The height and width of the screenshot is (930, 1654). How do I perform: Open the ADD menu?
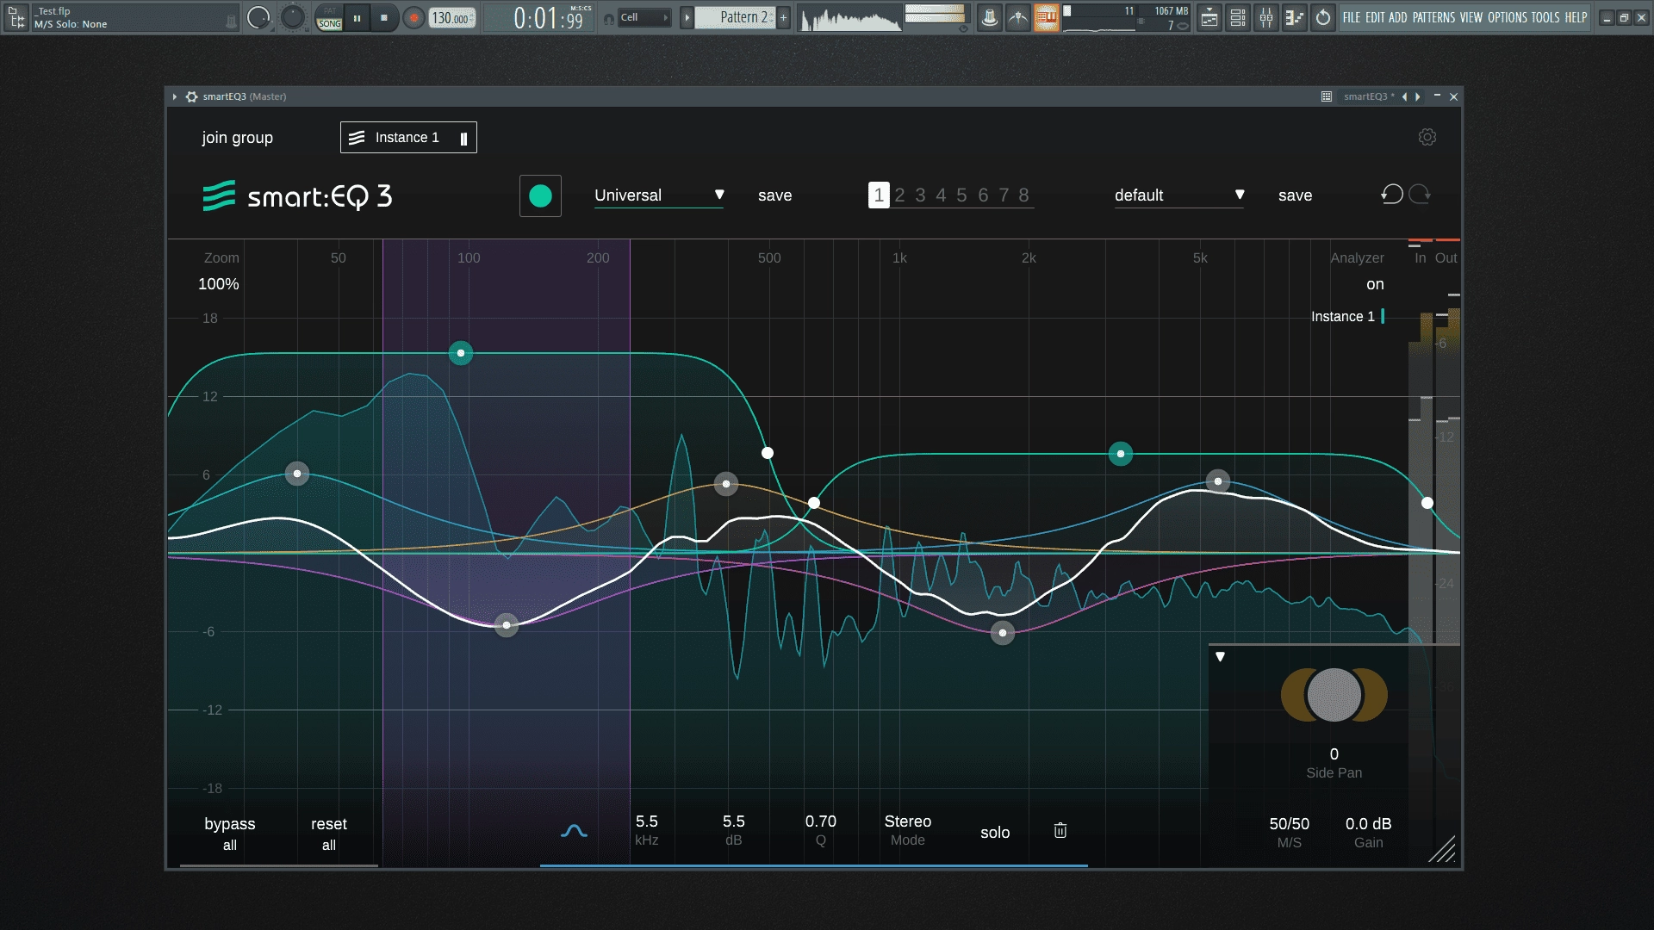[x=1397, y=17]
